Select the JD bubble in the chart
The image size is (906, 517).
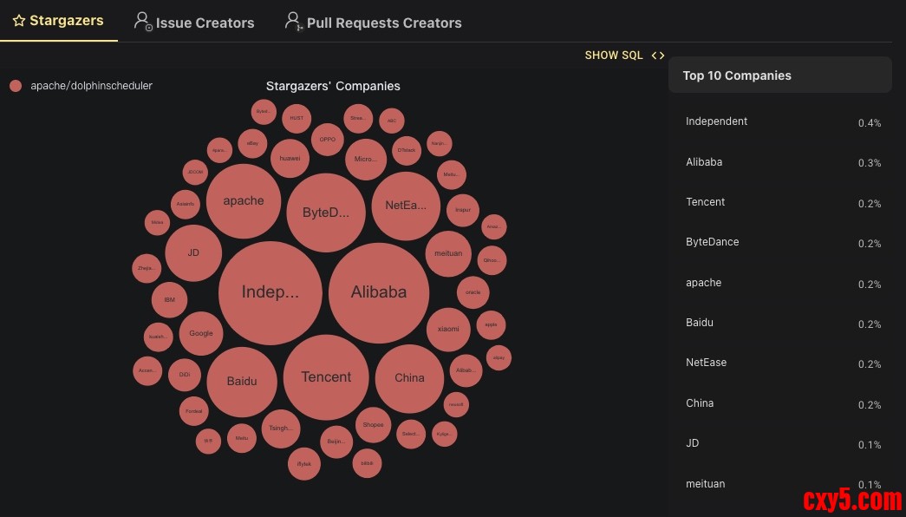(x=193, y=252)
